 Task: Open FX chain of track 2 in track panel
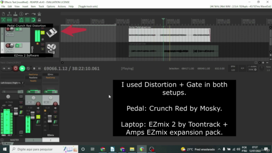[x=17, y=46]
